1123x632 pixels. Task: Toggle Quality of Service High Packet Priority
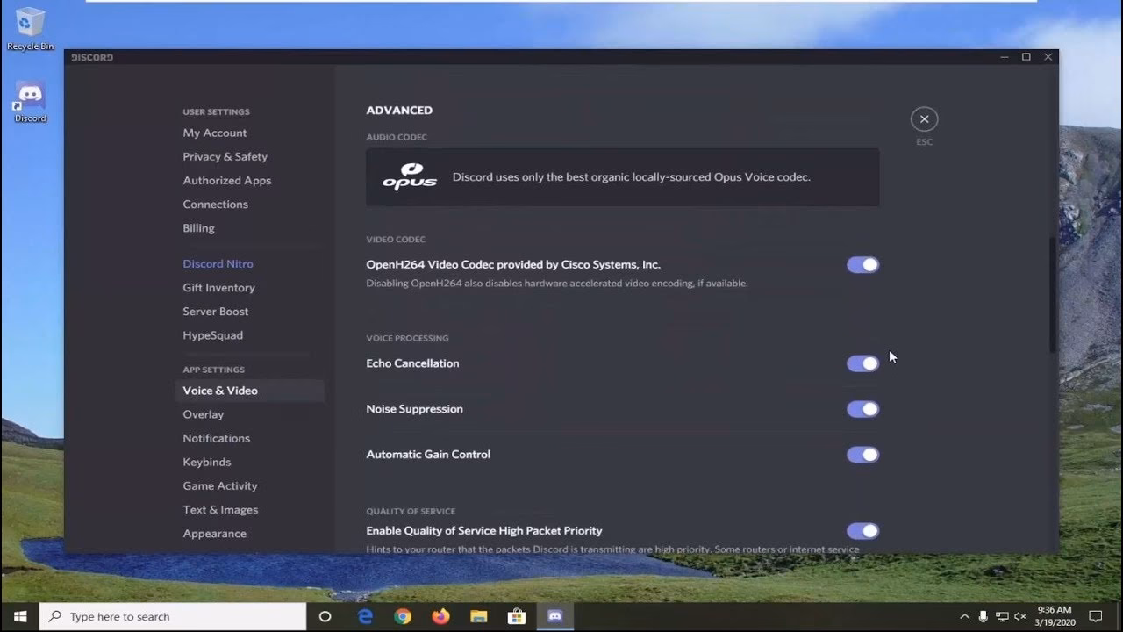862,531
